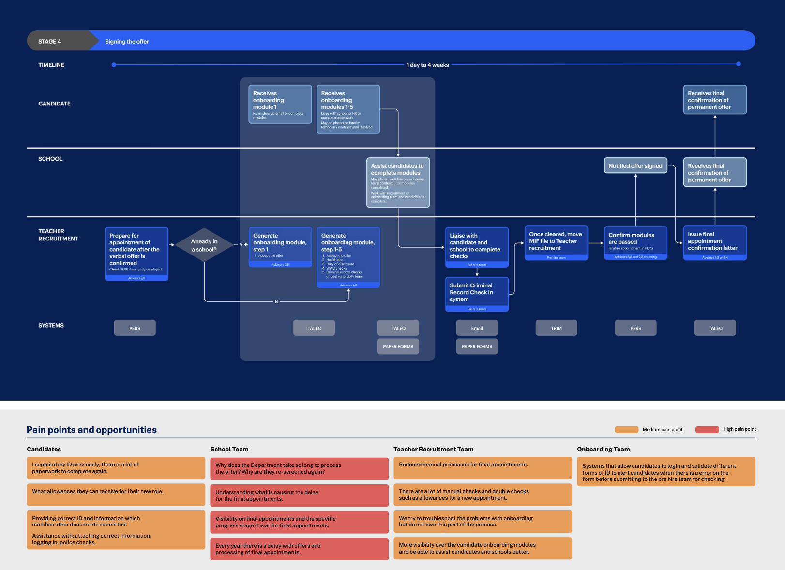
Task: Select 'We try to troubleshoot the problems' card
Action: coord(483,522)
